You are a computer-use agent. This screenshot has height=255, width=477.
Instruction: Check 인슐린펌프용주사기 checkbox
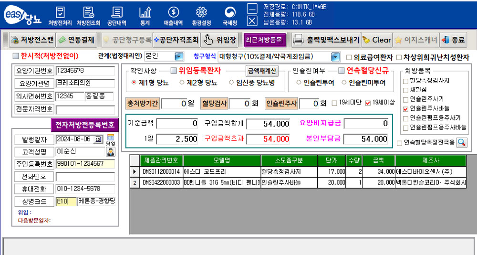point(405,118)
